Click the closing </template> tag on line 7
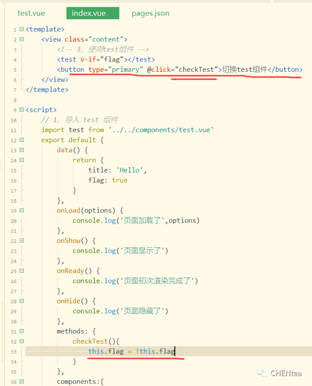This screenshot has width=312, height=386. (x=47, y=89)
